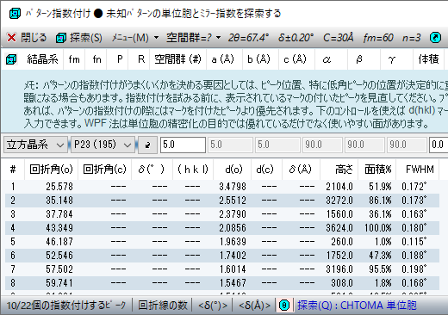Click the cyan arrow icon after n=3

tap(435, 38)
